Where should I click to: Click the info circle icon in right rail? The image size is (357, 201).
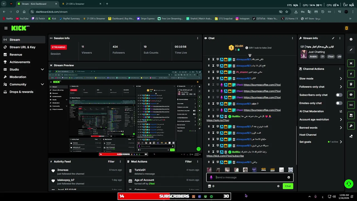(x=351, y=39)
